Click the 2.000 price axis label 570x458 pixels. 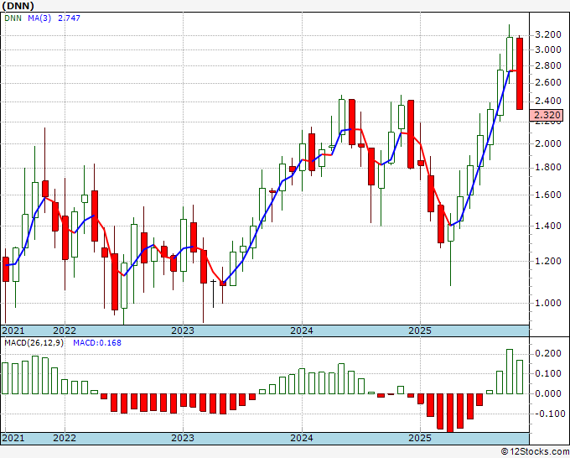(x=548, y=143)
